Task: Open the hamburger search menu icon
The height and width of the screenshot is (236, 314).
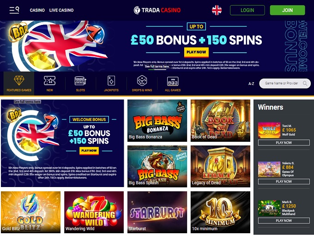Action: point(14,10)
